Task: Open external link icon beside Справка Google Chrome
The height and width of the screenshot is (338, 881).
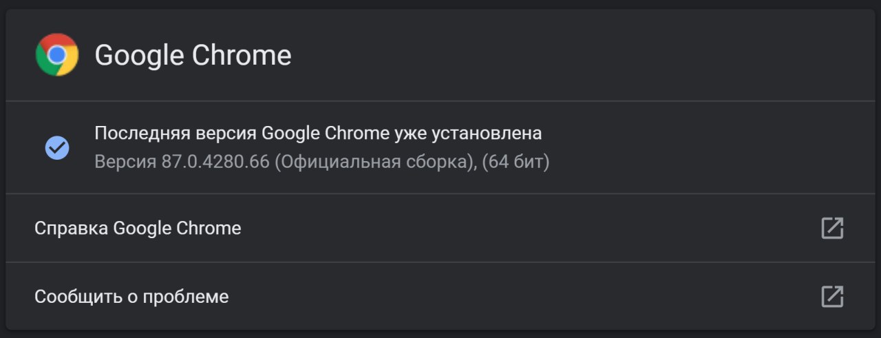Action: (832, 228)
